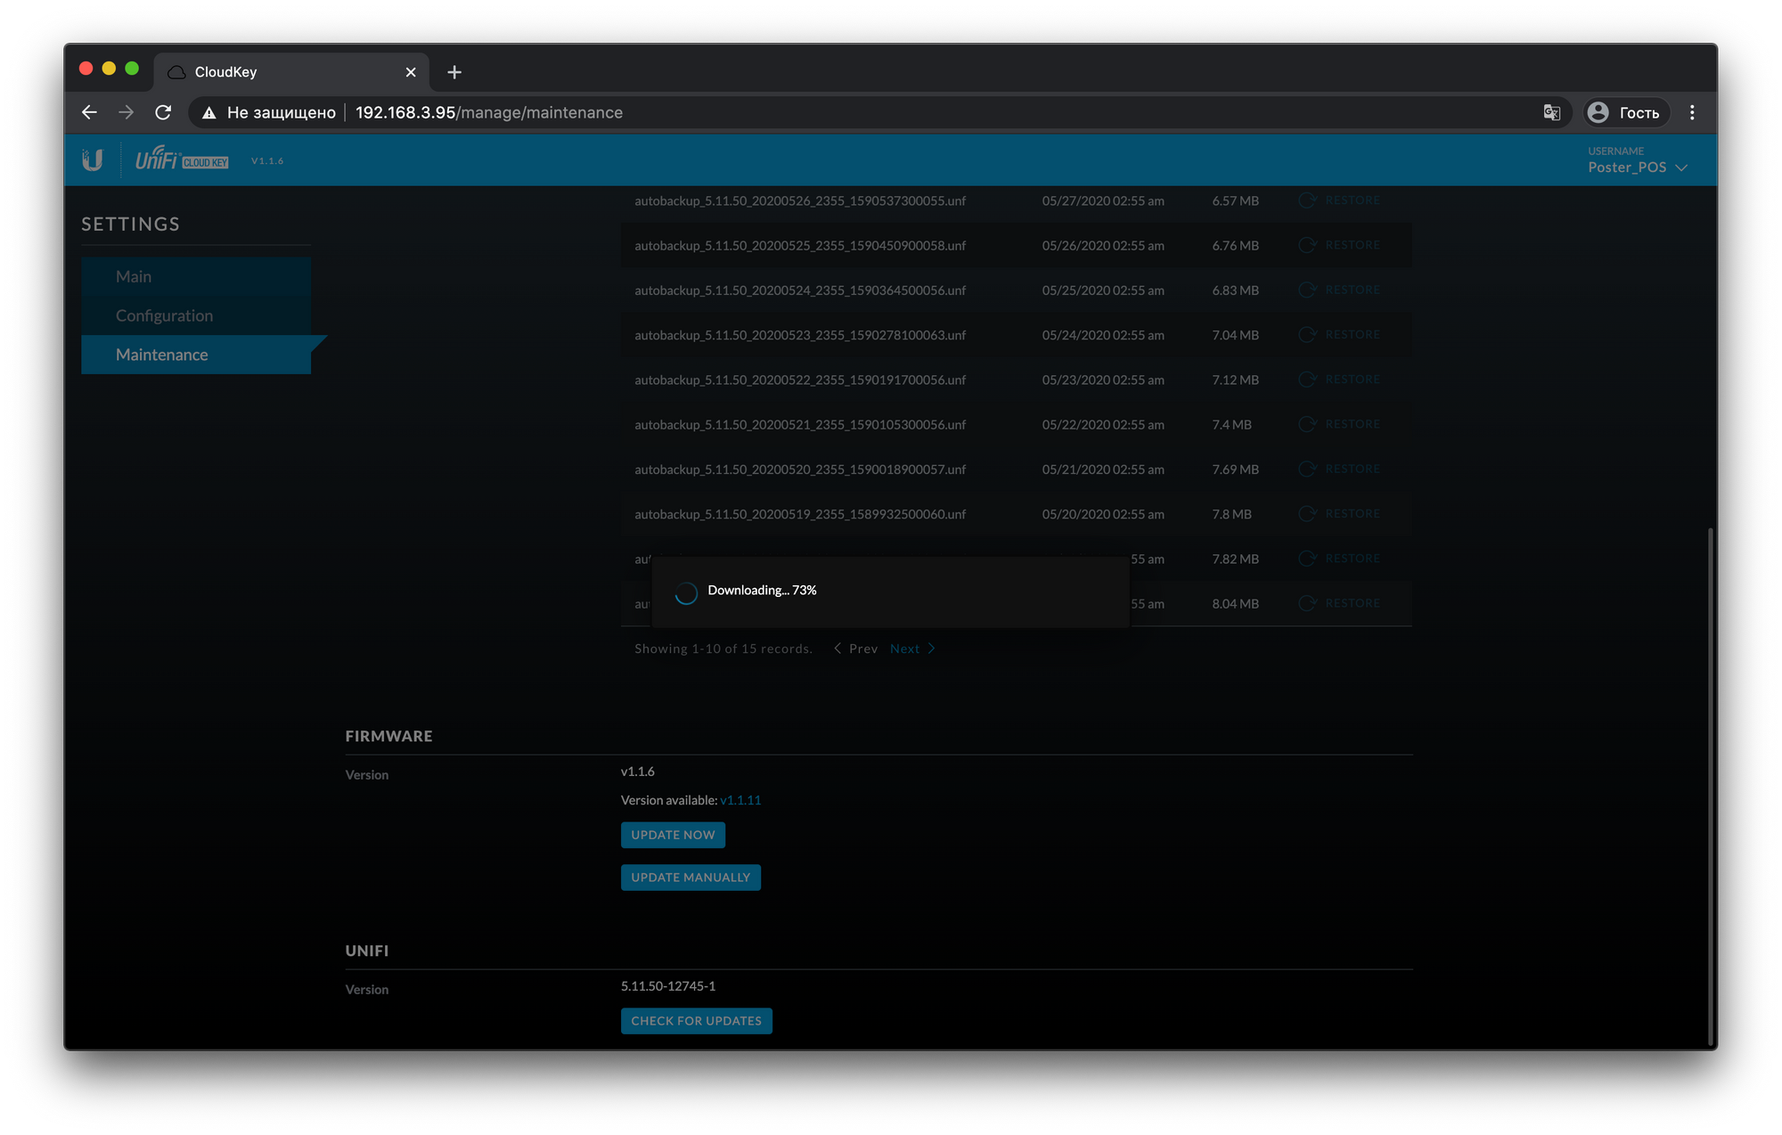Viewport: 1782px width, 1135px height.
Task: Restore backup dated 05/22/2020
Action: pyautogui.click(x=1339, y=424)
